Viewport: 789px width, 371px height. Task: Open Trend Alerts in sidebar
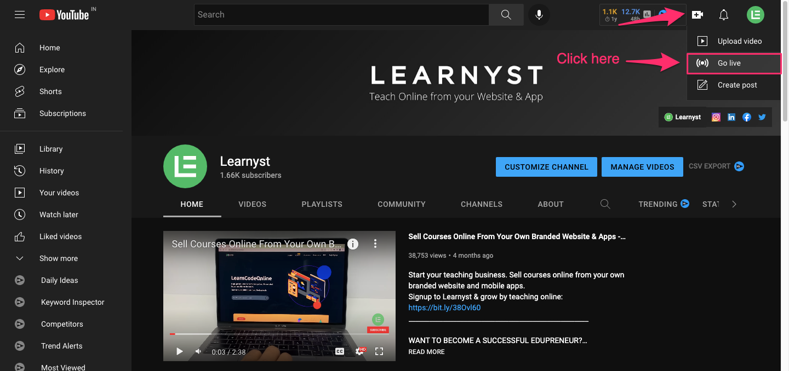[x=66, y=346]
